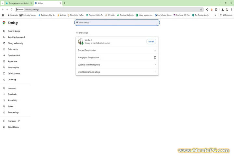This screenshot has height=156, width=234.
Task: Expand Customize your Chrome profile
Action: coord(117,65)
